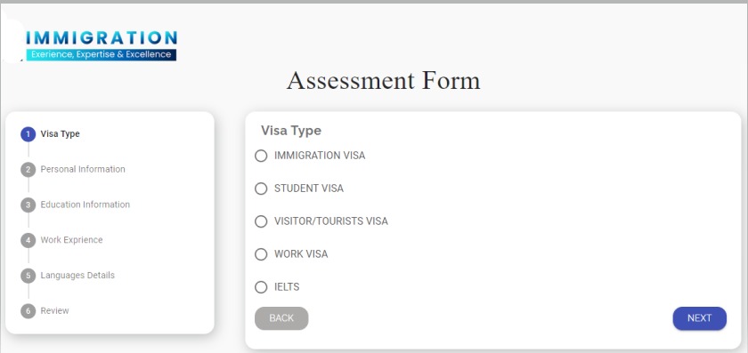The image size is (748, 353).
Task: Jump to the Review step
Action: point(55,310)
